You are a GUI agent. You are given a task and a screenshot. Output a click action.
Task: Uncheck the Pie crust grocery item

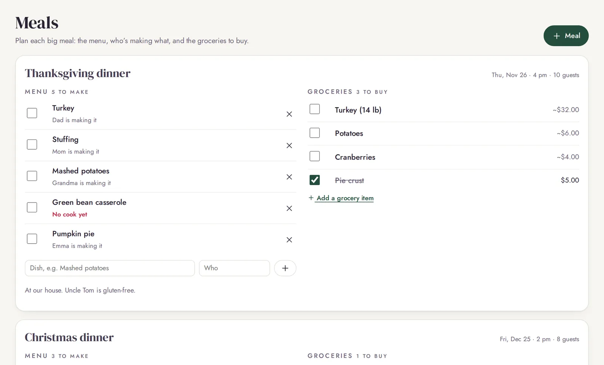click(314, 180)
